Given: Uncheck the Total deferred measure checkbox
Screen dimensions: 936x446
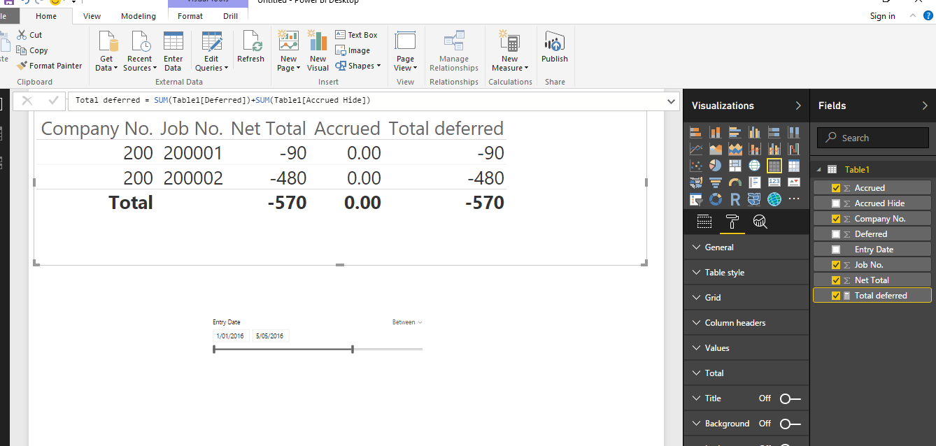Looking at the screenshot, I should click(x=836, y=296).
